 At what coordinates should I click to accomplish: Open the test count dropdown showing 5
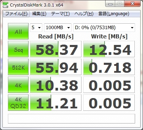[36, 27]
